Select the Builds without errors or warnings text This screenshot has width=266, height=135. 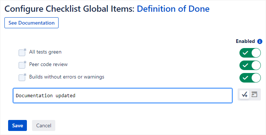(67, 77)
